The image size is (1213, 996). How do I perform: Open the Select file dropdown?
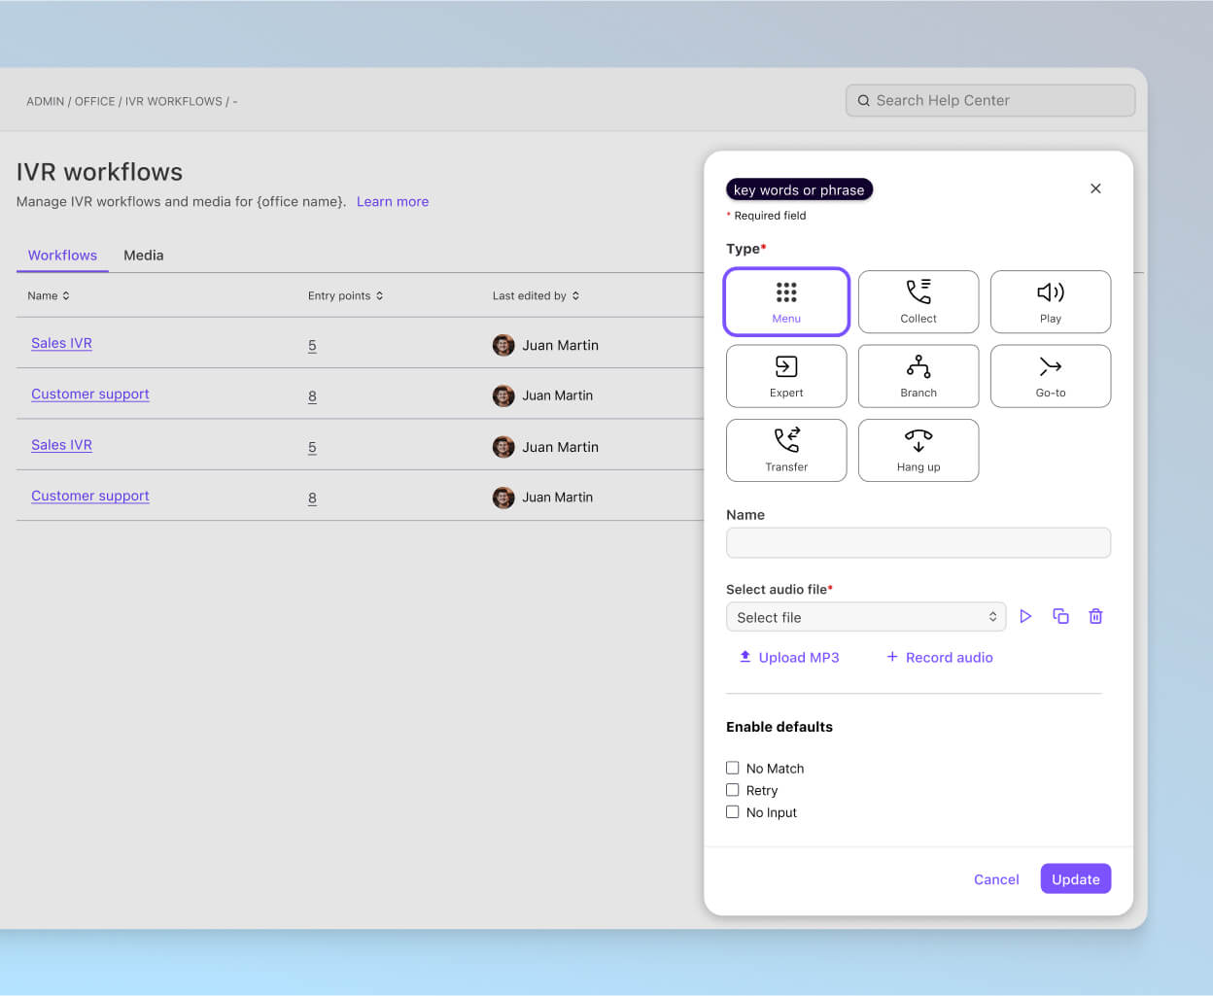865,616
